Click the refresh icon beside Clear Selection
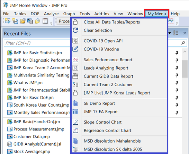Viewport: 189px width, 154px height. [x=75, y=30]
